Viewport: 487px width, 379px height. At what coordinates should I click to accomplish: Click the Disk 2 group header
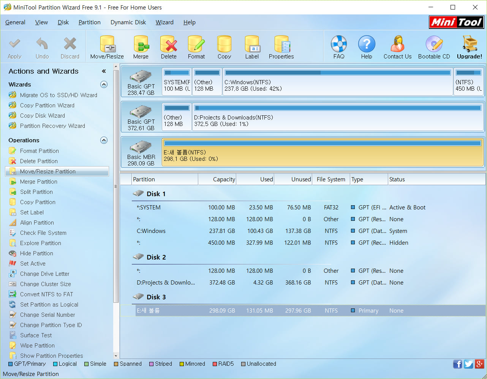coord(156,257)
